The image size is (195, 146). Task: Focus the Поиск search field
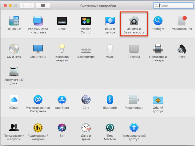tap(173, 5)
